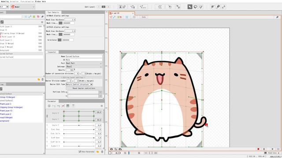
Task: Click the New Parameter button
Action: coord(87,152)
